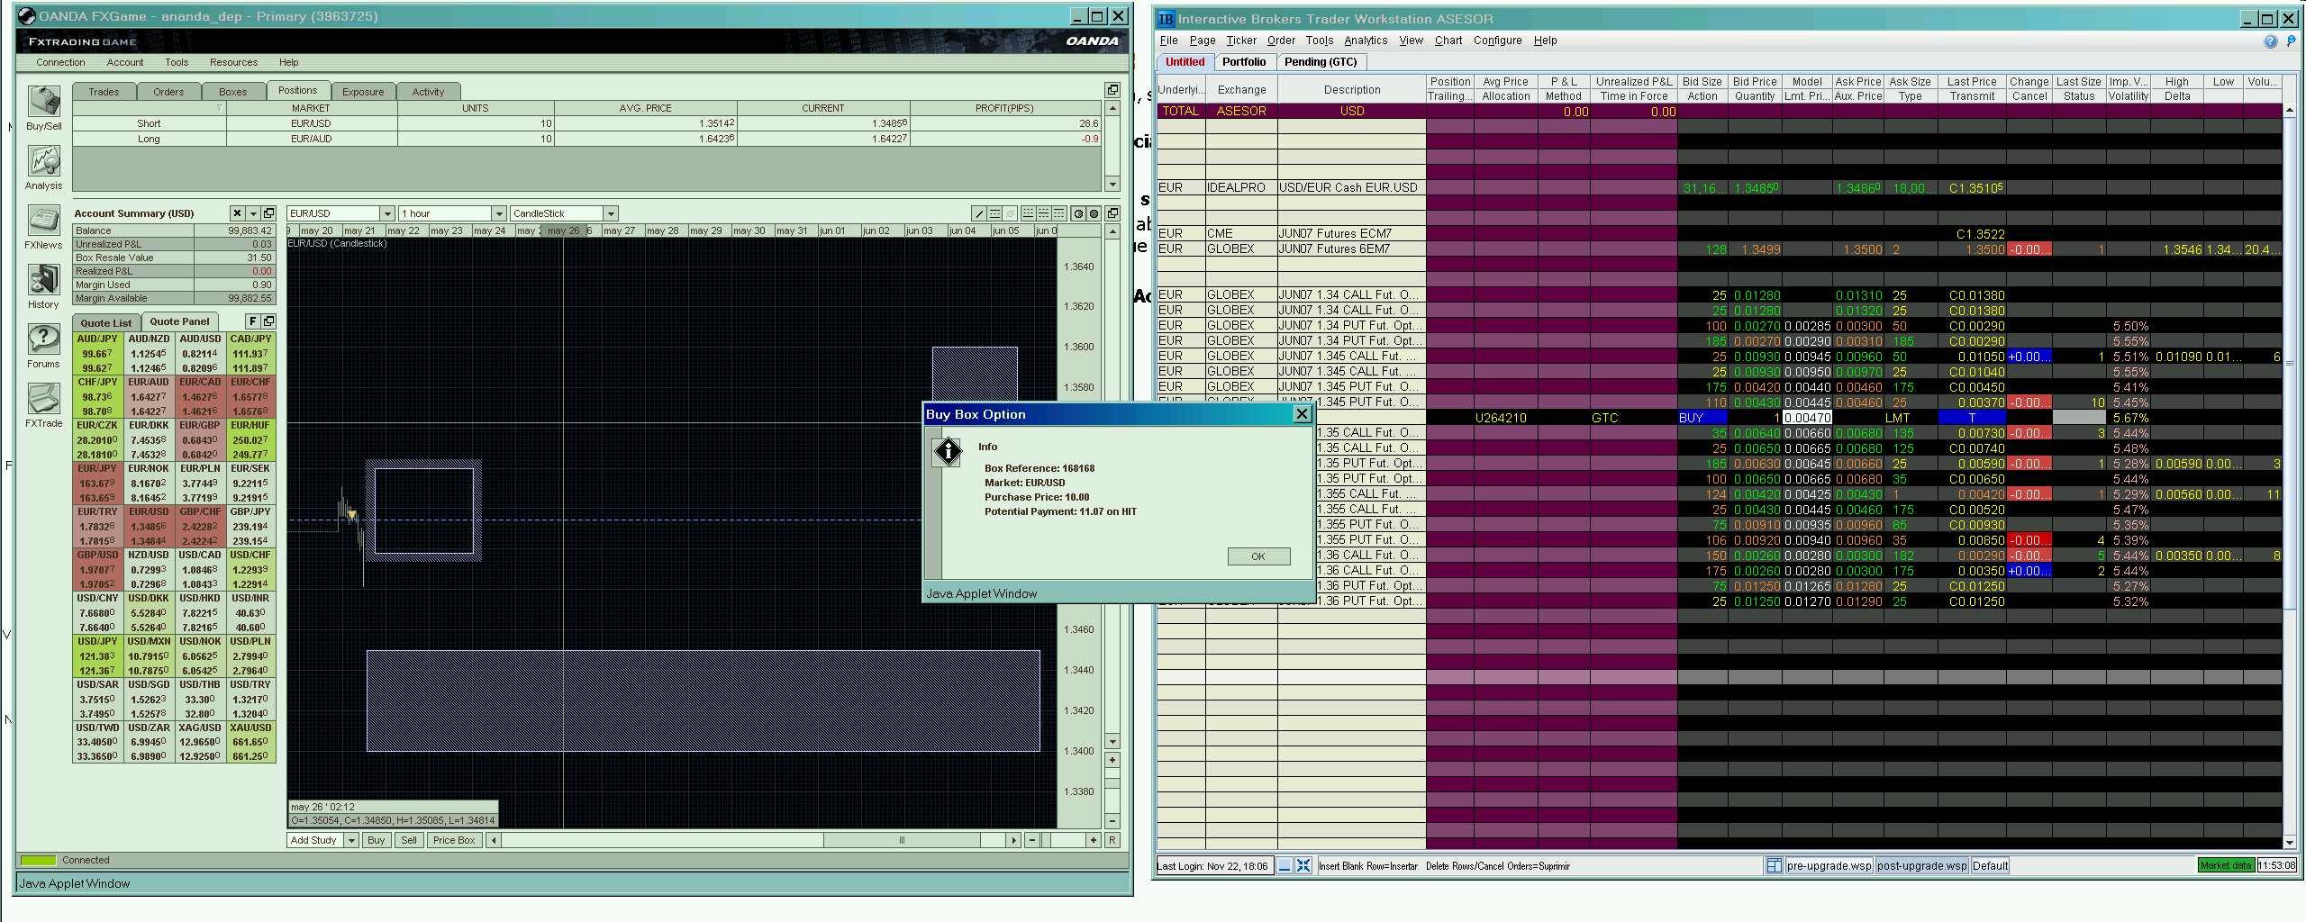Open the Buy/Sell tool icon
This screenshot has height=922, width=2306.
click(43, 103)
